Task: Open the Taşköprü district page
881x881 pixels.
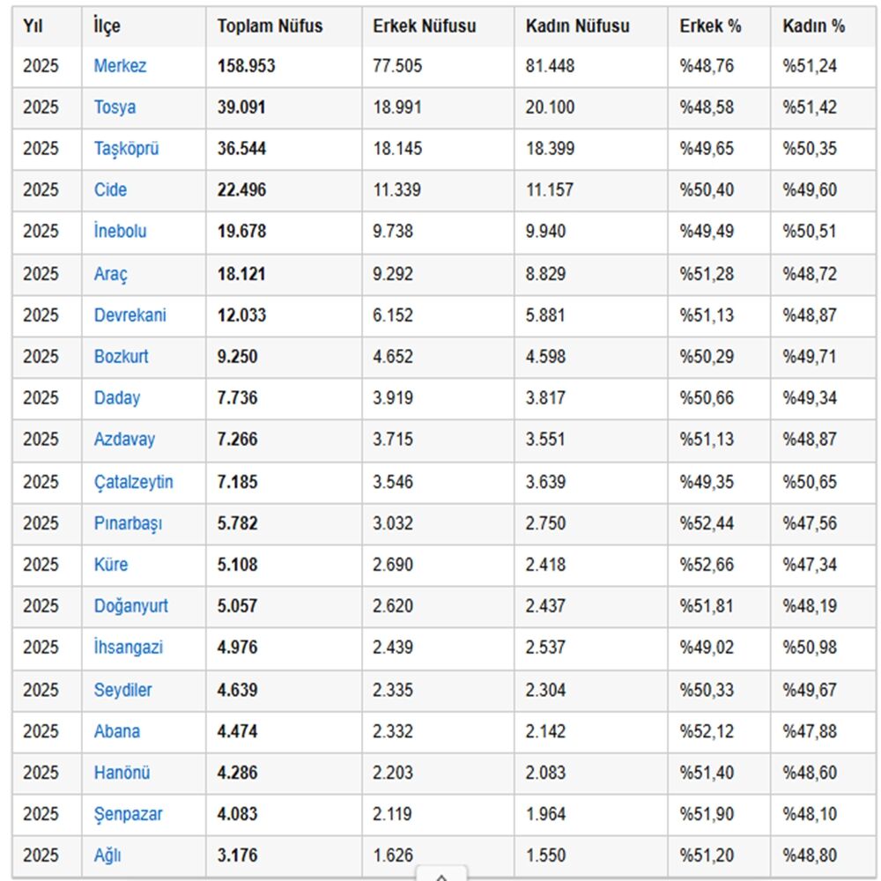Action: pos(126,149)
